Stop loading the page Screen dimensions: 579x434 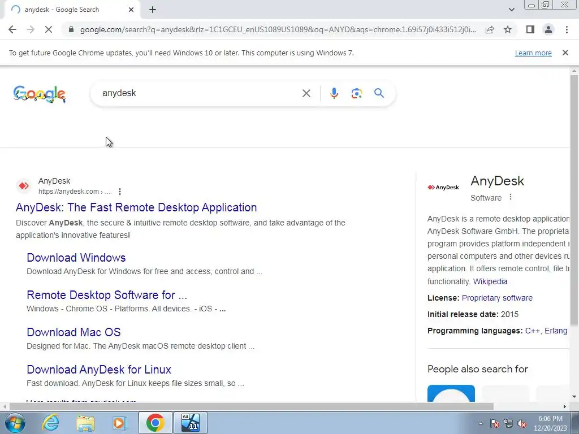point(49,29)
